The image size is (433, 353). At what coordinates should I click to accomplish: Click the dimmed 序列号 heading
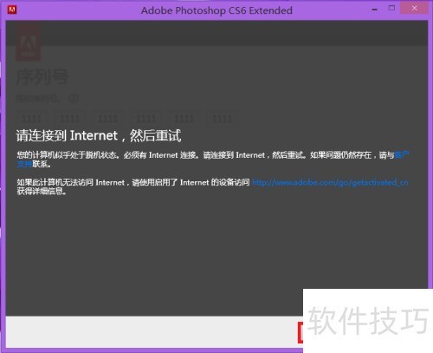(x=42, y=77)
